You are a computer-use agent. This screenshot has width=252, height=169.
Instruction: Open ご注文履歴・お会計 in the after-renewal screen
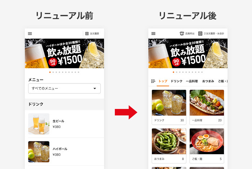[211, 33]
